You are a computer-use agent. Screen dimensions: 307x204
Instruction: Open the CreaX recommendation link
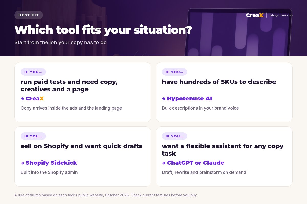click(x=35, y=99)
